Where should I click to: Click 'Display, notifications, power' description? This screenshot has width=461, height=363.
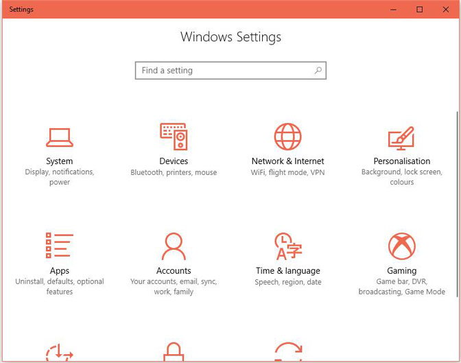pos(60,177)
